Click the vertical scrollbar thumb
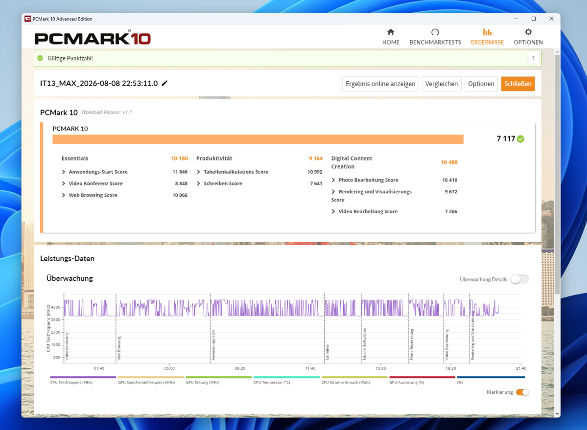The image size is (587, 430). click(557, 174)
